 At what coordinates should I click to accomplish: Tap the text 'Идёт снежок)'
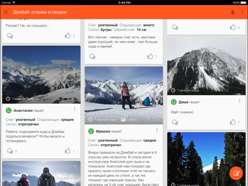click(182, 112)
